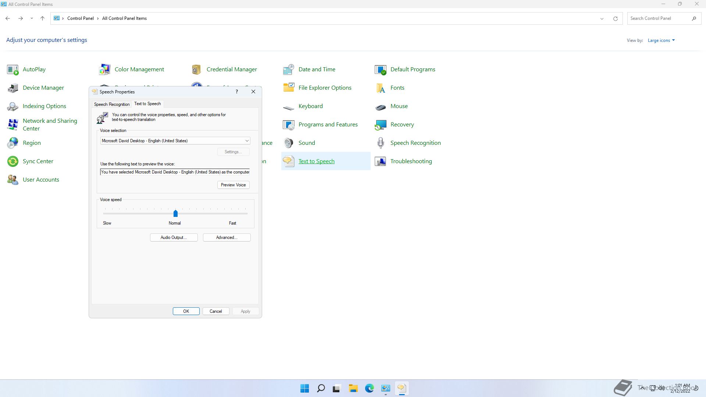Open Programs and Features icon
This screenshot has width=706, height=397.
tap(289, 125)
